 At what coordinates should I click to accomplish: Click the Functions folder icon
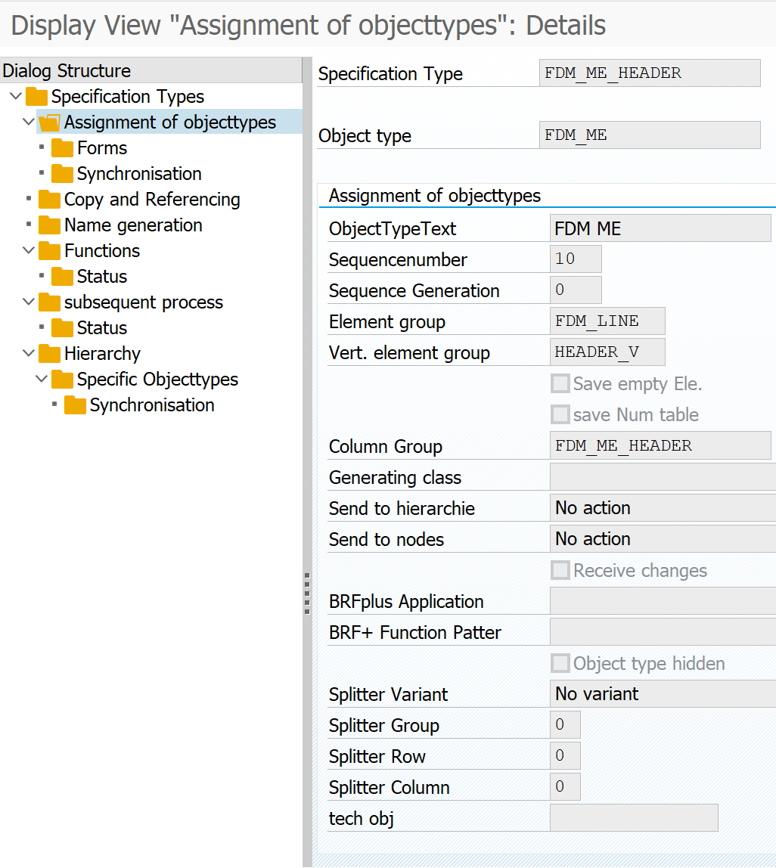pos(49,251)
